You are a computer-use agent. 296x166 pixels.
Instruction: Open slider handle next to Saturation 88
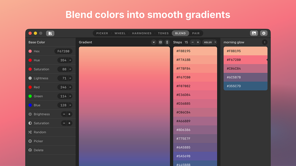70,69
